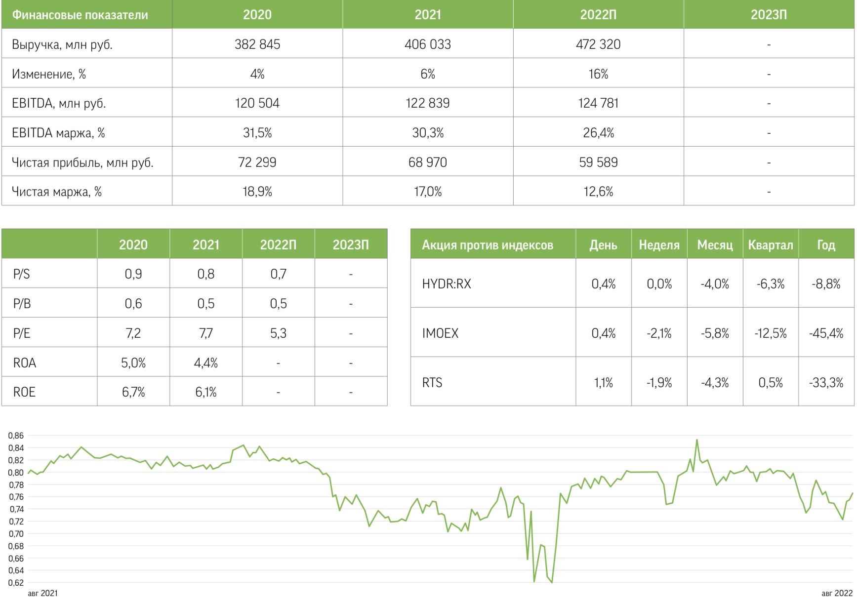This screenshot has width=857, height=605.
Task: Click the 2023П header in financial table
Action: [x=769, y=15]
